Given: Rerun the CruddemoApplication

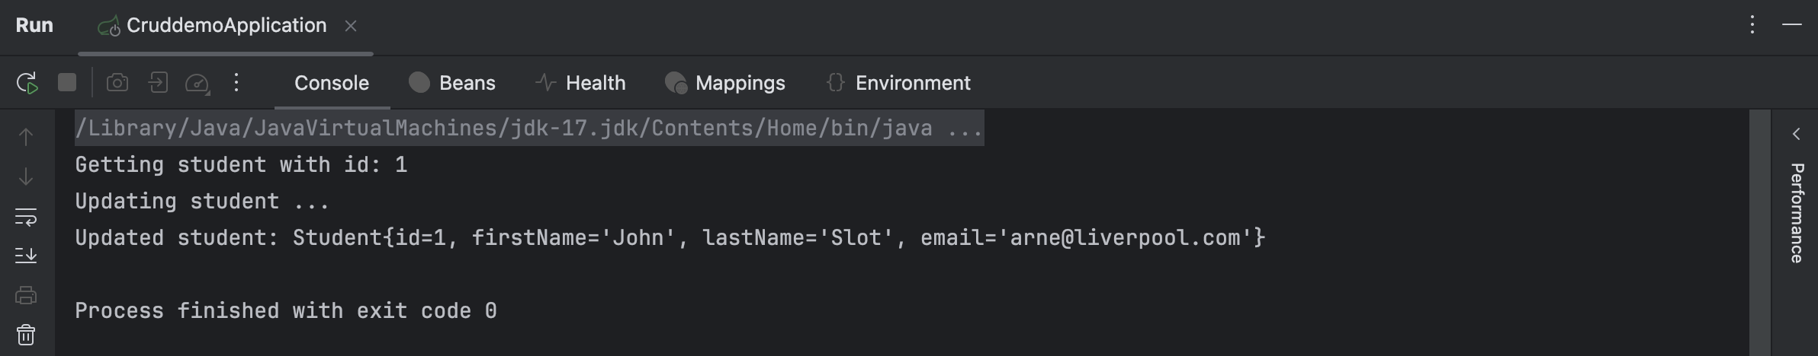Looking at the screenshot, I should pyautogui.click(x=27, y=83).
